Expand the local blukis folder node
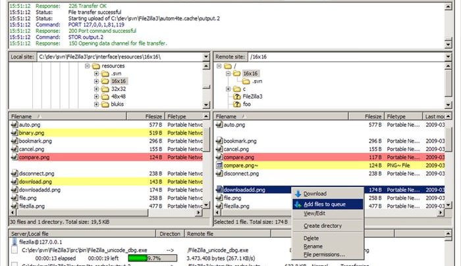Viewport: 461px width, 266px height. 96,104
